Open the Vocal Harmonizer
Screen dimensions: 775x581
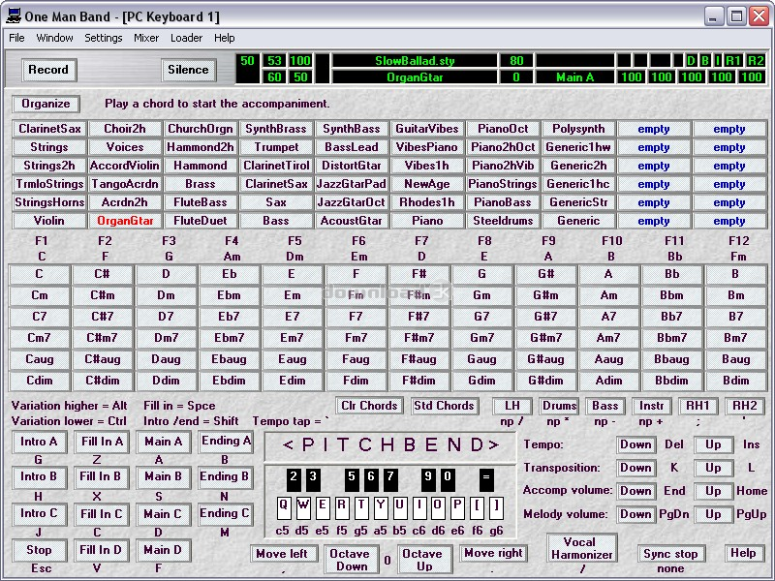click(582, 548)
